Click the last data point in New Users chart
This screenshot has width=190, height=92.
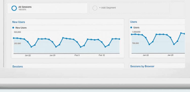click(x=119, y=39)
